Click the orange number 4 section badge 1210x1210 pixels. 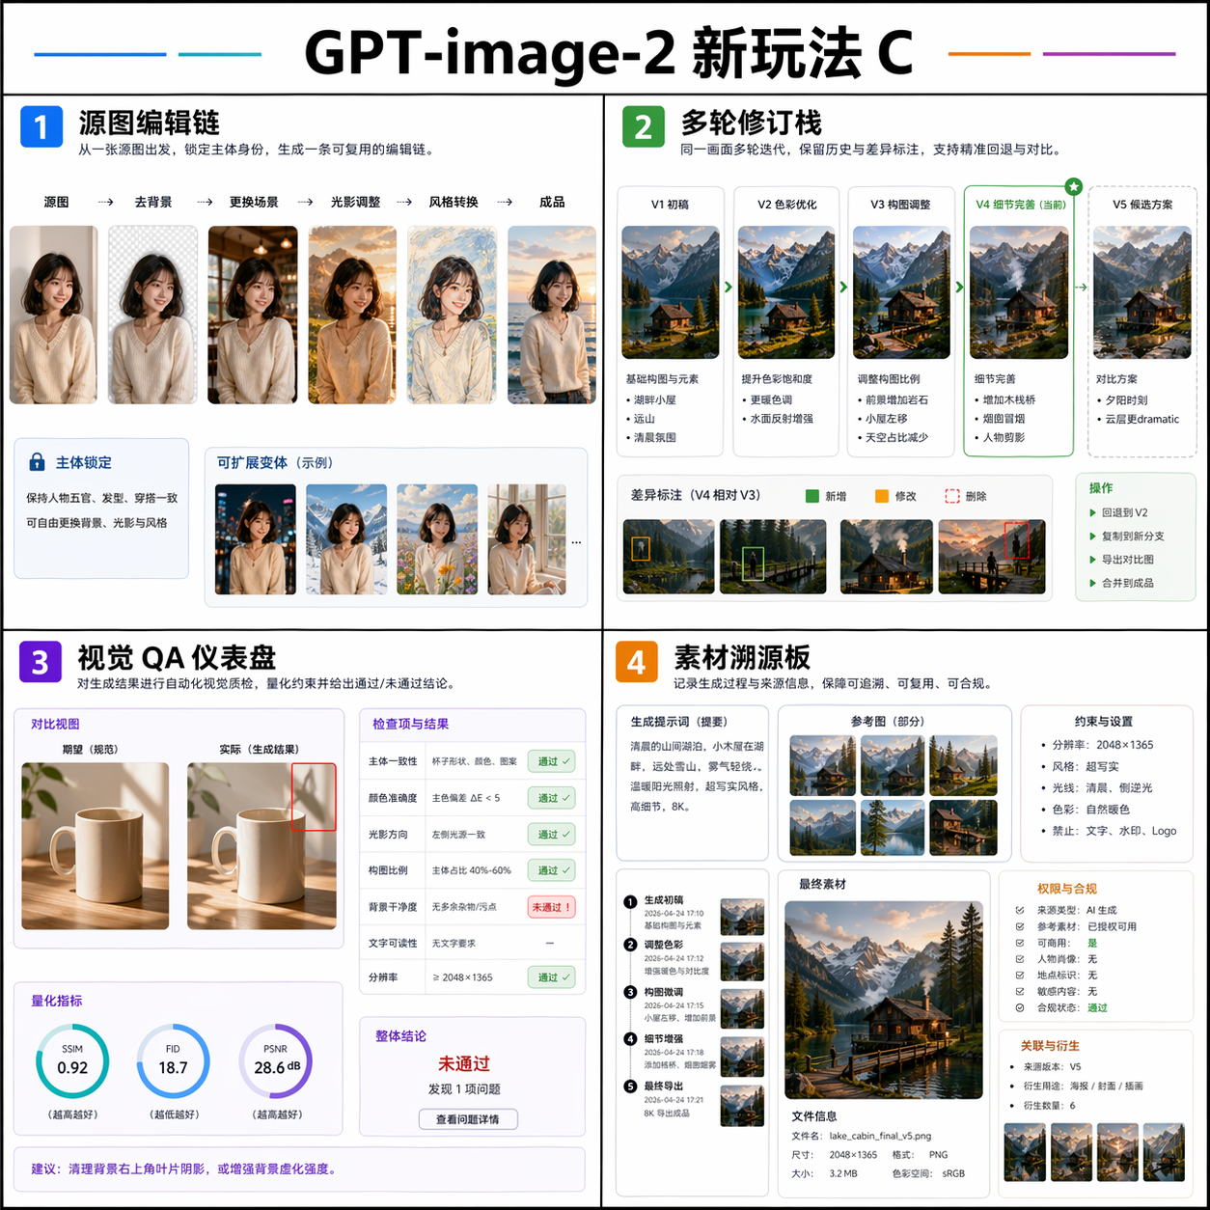click(x=636, y=662)
